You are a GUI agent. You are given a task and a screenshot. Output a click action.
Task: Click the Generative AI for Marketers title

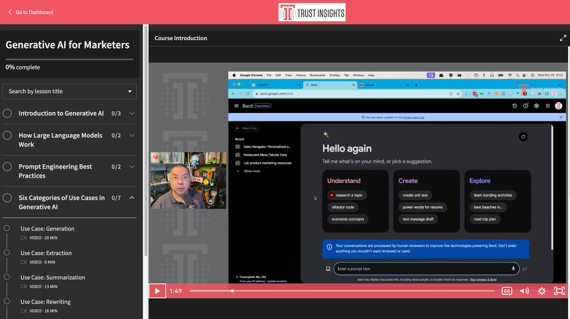(x=67, y=45)
